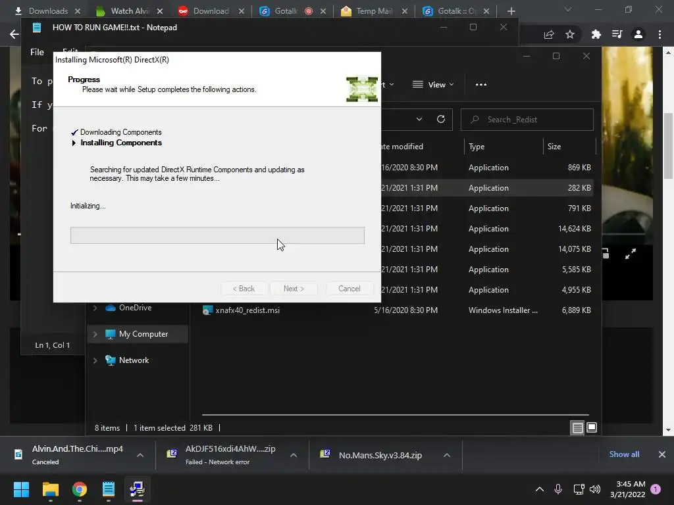Open the Windows Start menu

22,489
